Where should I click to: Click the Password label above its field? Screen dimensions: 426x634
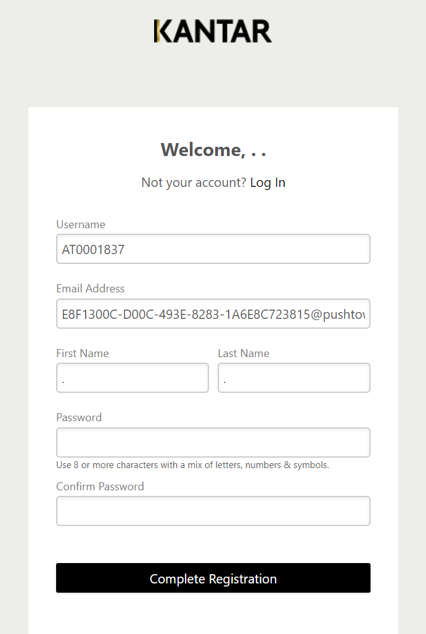click(79, 418)
